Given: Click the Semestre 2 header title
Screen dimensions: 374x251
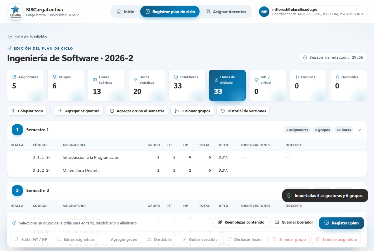Looking at the screenshot, I should (x=38, y=191).
